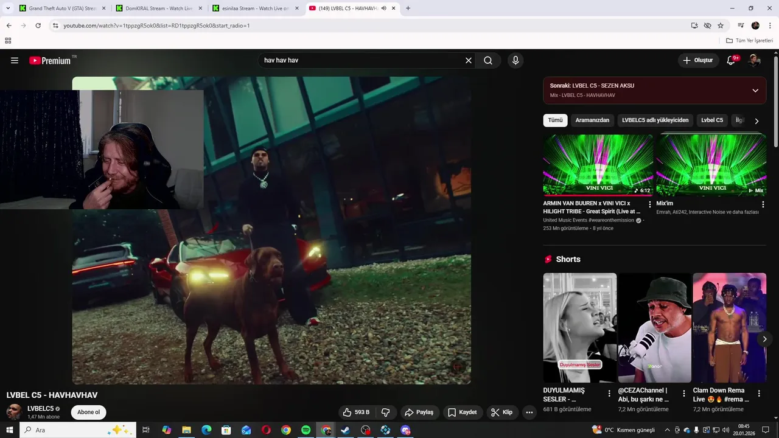Dislike the video with thumbs-down
This screenshot has width=779, height=438.
[386, 412]
